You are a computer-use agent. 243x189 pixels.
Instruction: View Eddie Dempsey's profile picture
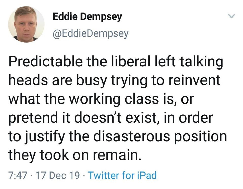[26, 24]
